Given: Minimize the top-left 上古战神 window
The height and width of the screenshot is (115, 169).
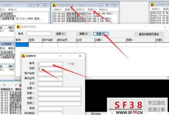Looking at the screenshot, I should tap(31, 5).
